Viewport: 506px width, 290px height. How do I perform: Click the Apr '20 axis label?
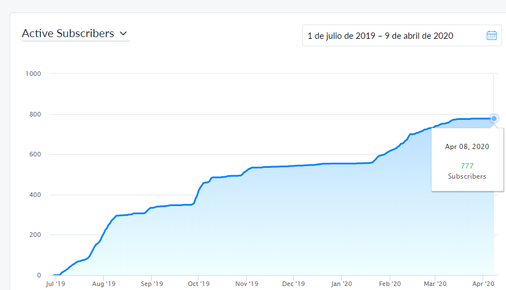point(483,284)
